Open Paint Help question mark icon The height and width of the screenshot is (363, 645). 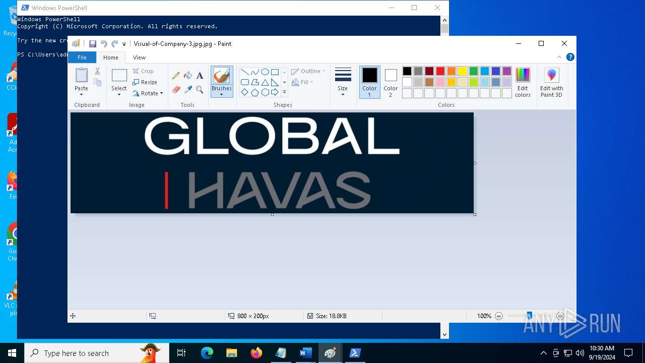point(570,57)
